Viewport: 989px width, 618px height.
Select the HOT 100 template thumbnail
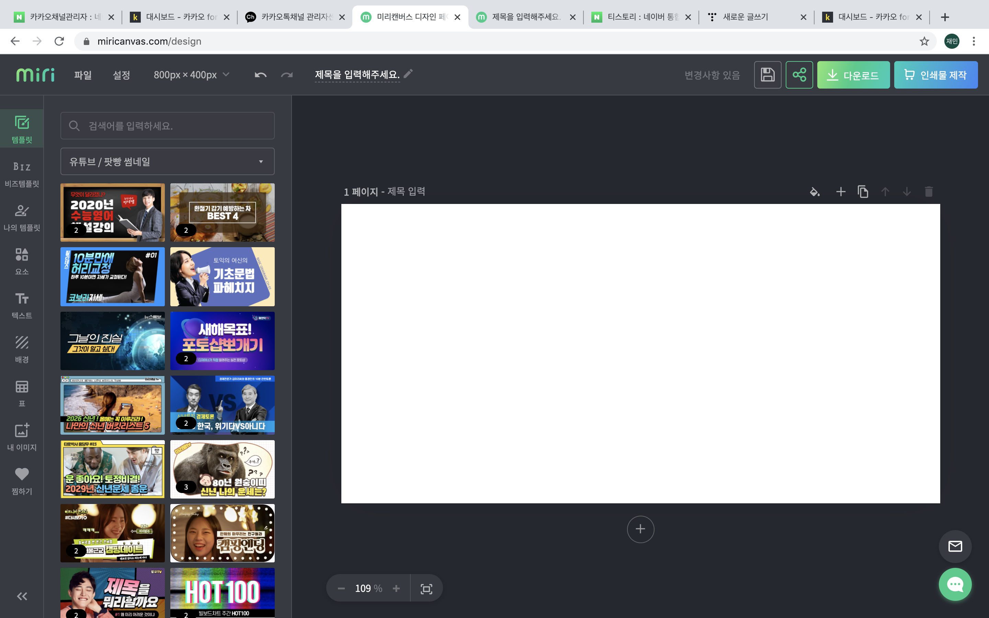click(222, 592)
